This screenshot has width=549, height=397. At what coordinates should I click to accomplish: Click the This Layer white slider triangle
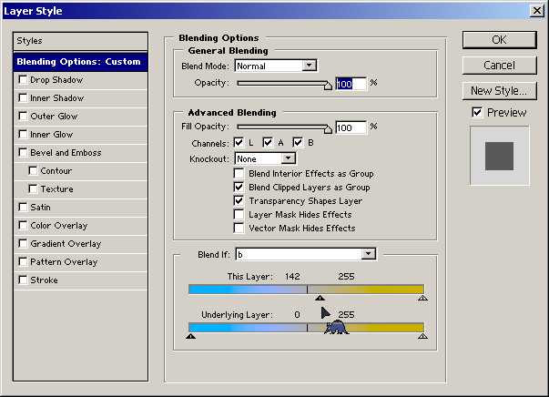422,297
